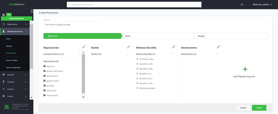278x114 pixels.
Task: Click the green plus Add Pipeline Sources icon
Action: [245, 69]
